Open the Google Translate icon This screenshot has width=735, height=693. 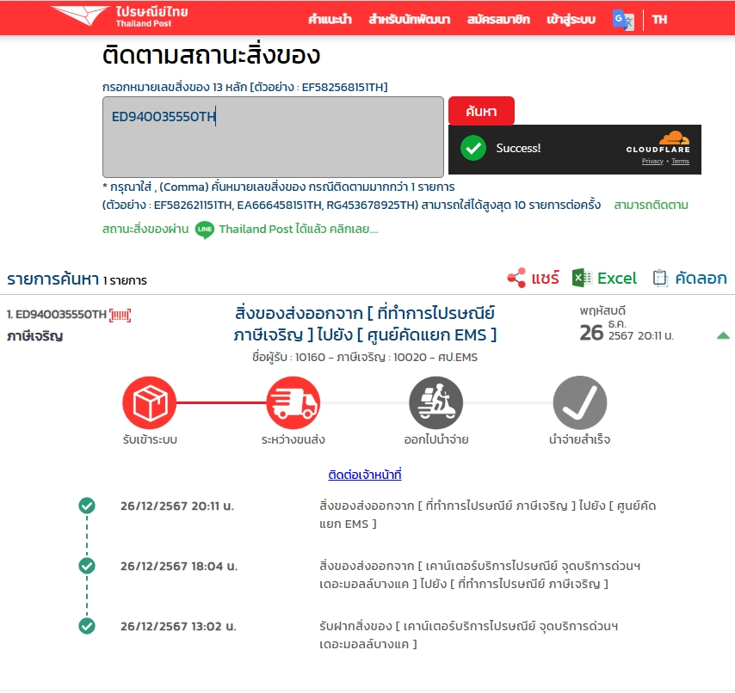(x=623, y=20)
